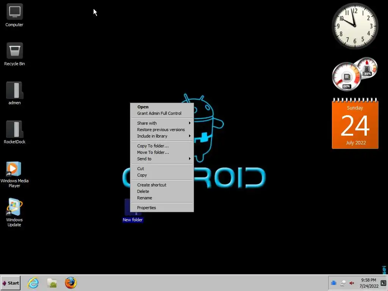The height and width of the screenshot is (291, 388).
Task: Launch Firefox from the taskbar
Action: [x=71, y=283]
